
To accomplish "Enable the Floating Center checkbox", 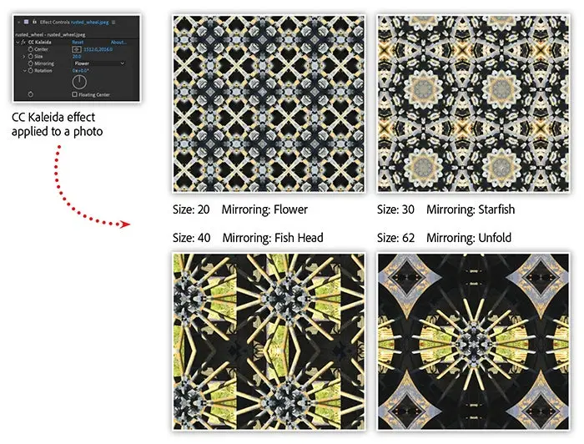I will click(74, 94).
